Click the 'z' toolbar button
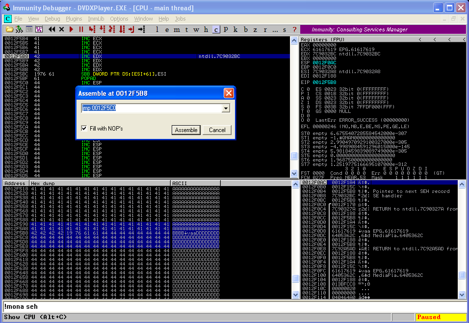This screenshot has width=469, height=323. (255, 29)
